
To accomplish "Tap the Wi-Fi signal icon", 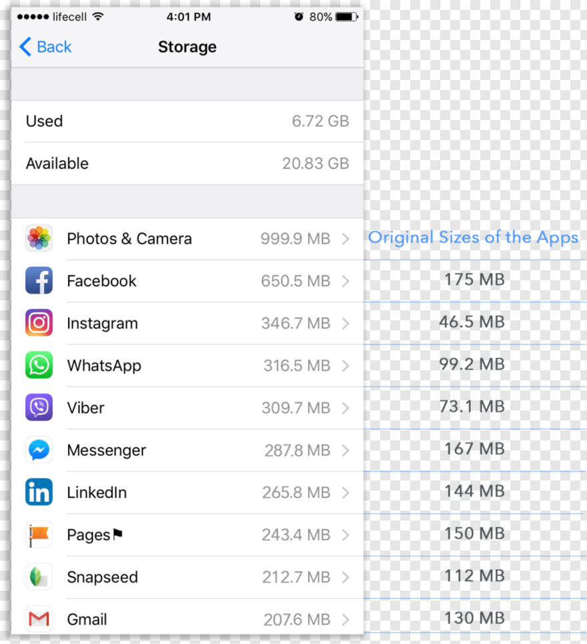I will click(x=97, y=17).
